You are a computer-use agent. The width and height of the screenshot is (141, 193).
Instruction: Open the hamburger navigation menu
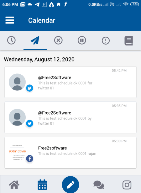(10, 20)
